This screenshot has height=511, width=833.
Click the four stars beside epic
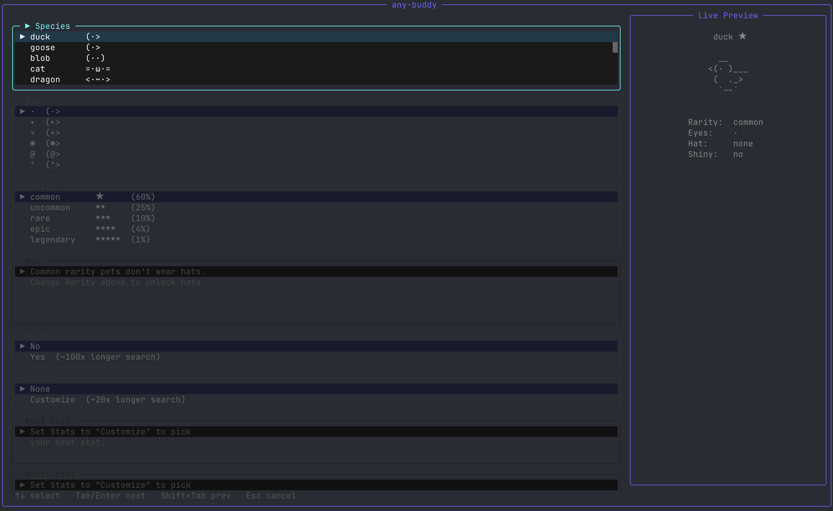[x=105, y=228]
